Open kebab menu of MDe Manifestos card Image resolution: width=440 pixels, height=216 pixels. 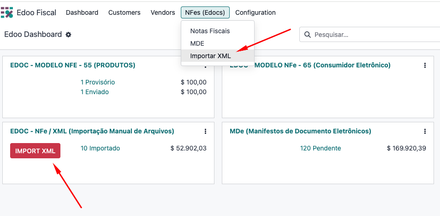[425, 131]
